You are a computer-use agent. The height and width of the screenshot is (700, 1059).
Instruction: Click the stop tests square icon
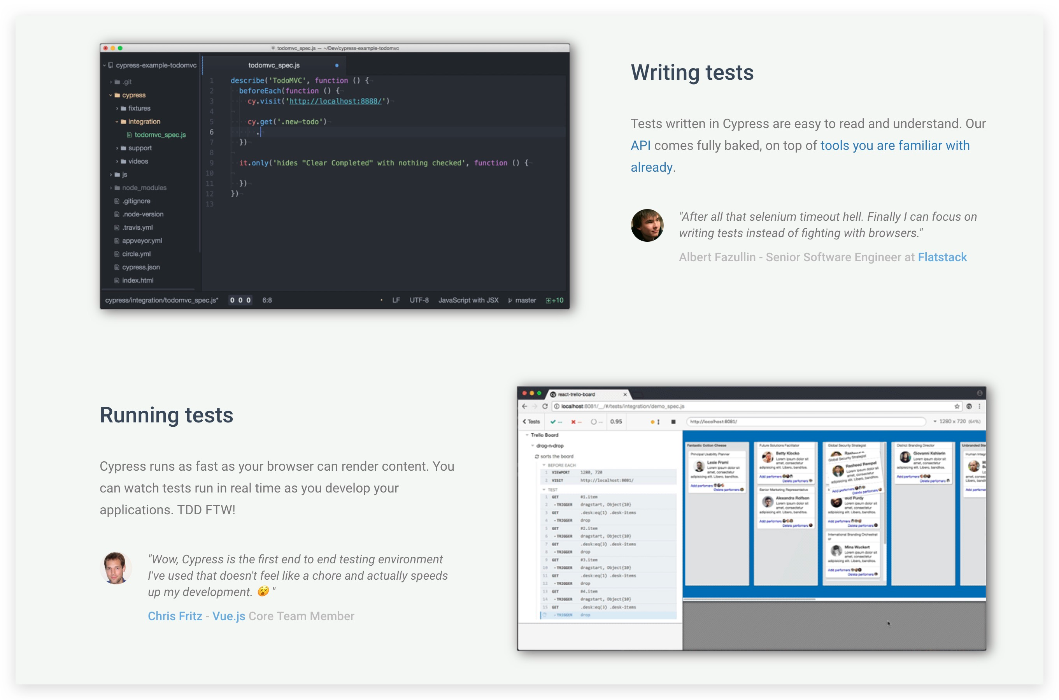(x=673, y=422)
